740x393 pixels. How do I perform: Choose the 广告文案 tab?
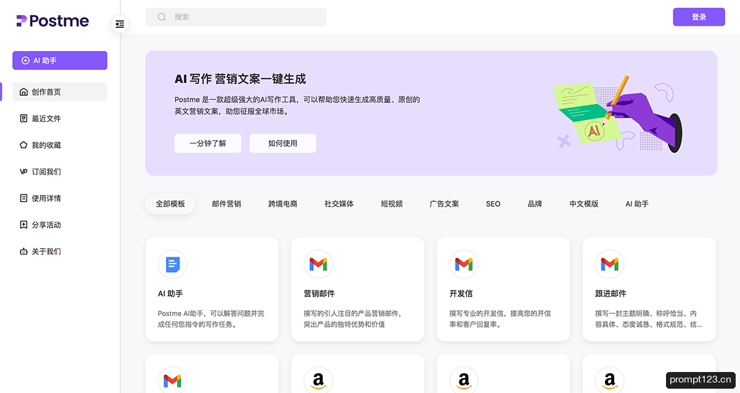[x=444, y=204]
